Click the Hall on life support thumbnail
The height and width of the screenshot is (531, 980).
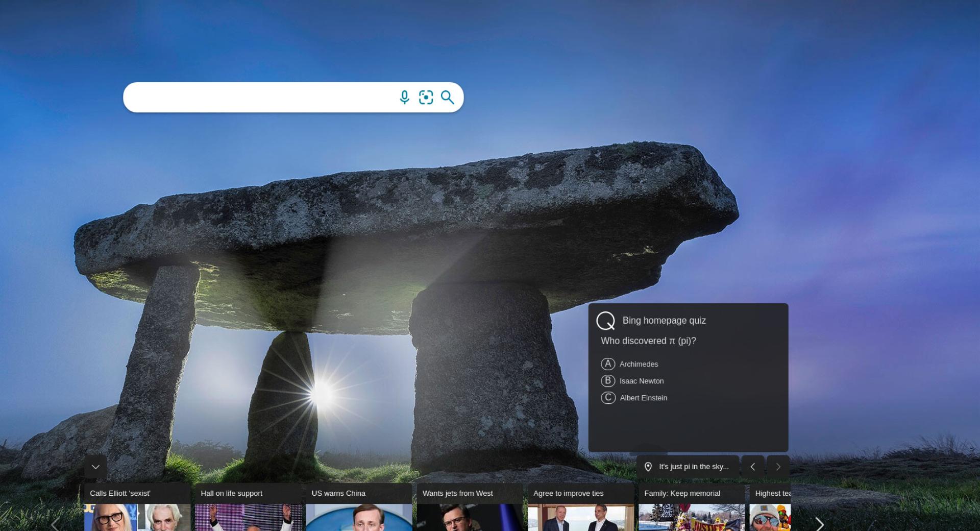pyautogui.click(x=248, y=517)
